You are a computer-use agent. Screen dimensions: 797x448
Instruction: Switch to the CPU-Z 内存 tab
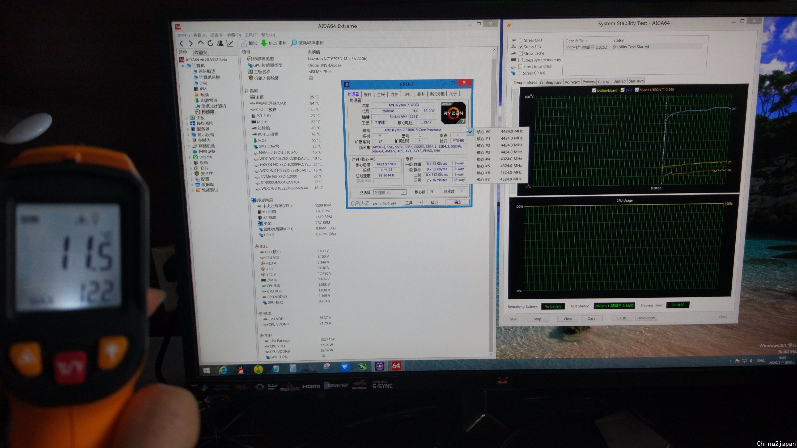[x=394, y=94]
